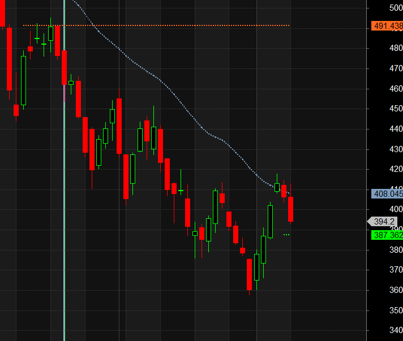Click the orange dotted horizontal level line
403x341 pixels.
[x=170, y=25]
